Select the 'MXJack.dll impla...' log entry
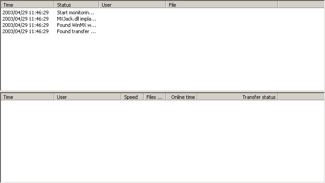325x183 pixels. pyautogui.click(x=76, y=19)
